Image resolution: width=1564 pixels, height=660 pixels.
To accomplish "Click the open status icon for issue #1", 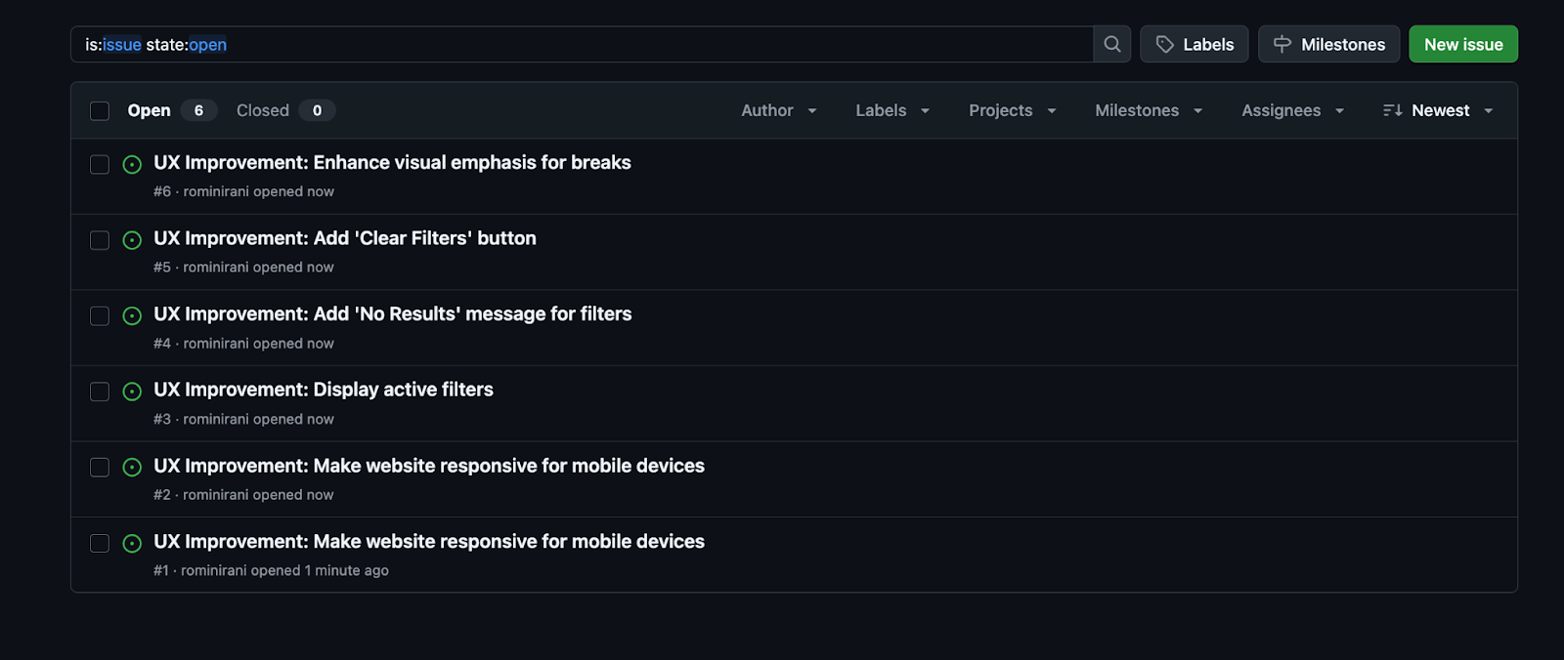I will [132, 544].
